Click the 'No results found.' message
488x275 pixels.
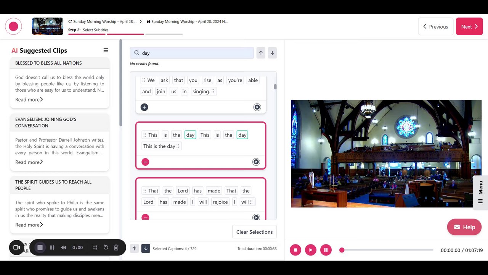pyautogui.click(x=144, y=64)
